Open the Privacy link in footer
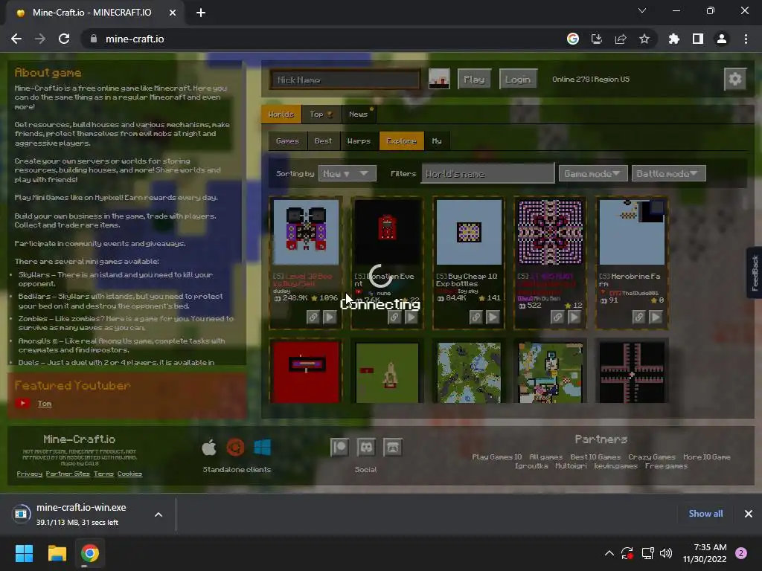762x571 pixels. click(x=30, y=474)
